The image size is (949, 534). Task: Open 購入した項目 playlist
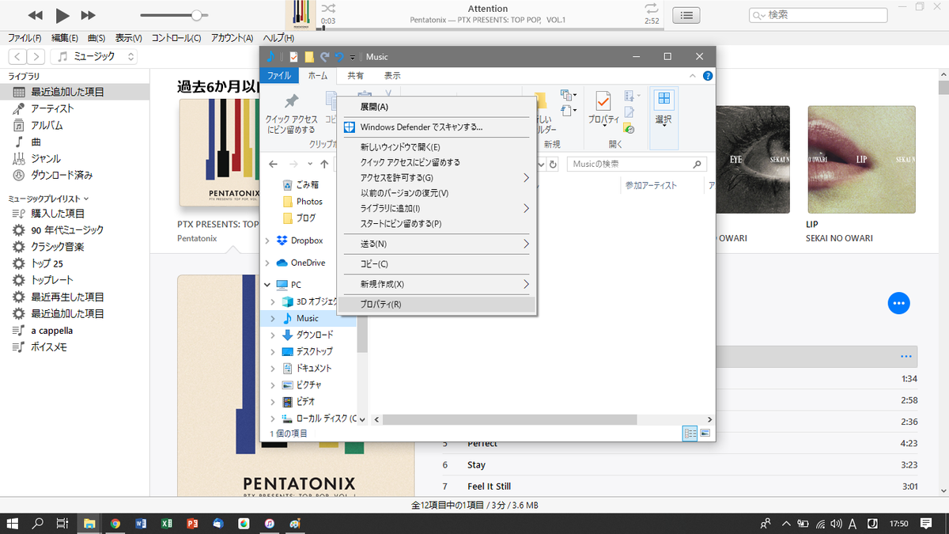pyautogui.click(x=58, y=214)
